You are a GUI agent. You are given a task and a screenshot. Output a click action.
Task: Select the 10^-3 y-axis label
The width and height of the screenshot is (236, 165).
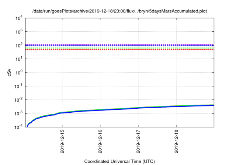(x=18, y=113)
